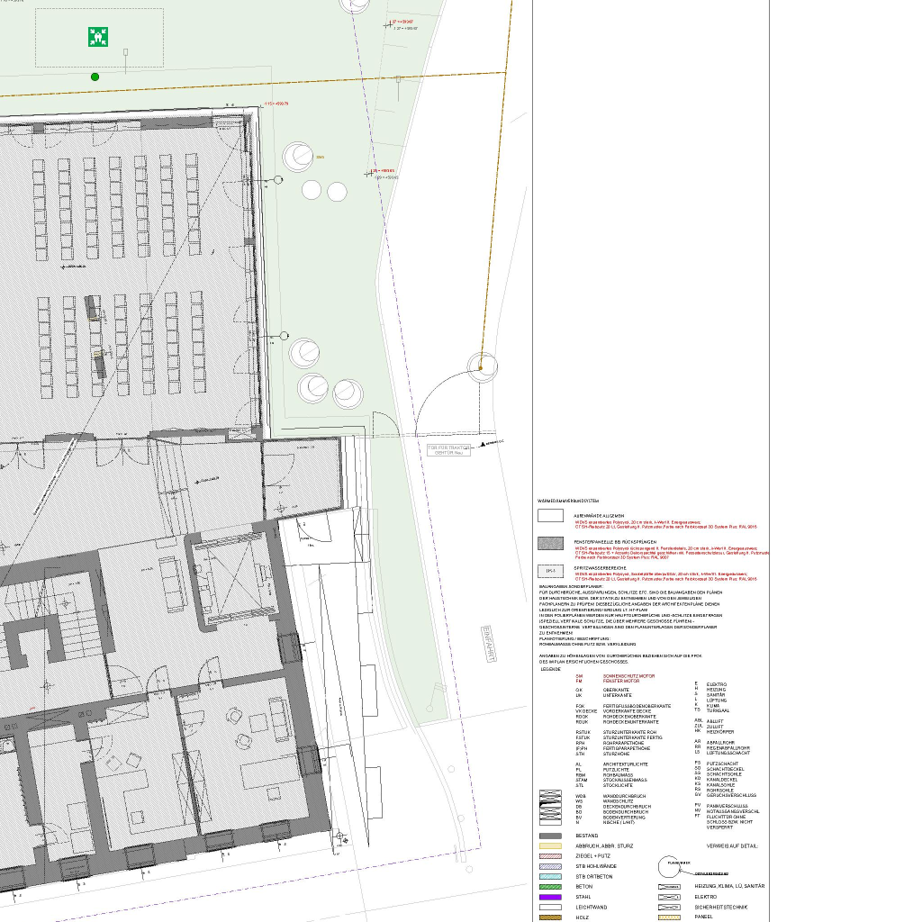
Task: Click the solid green dot marker
Action: point(95,77)
